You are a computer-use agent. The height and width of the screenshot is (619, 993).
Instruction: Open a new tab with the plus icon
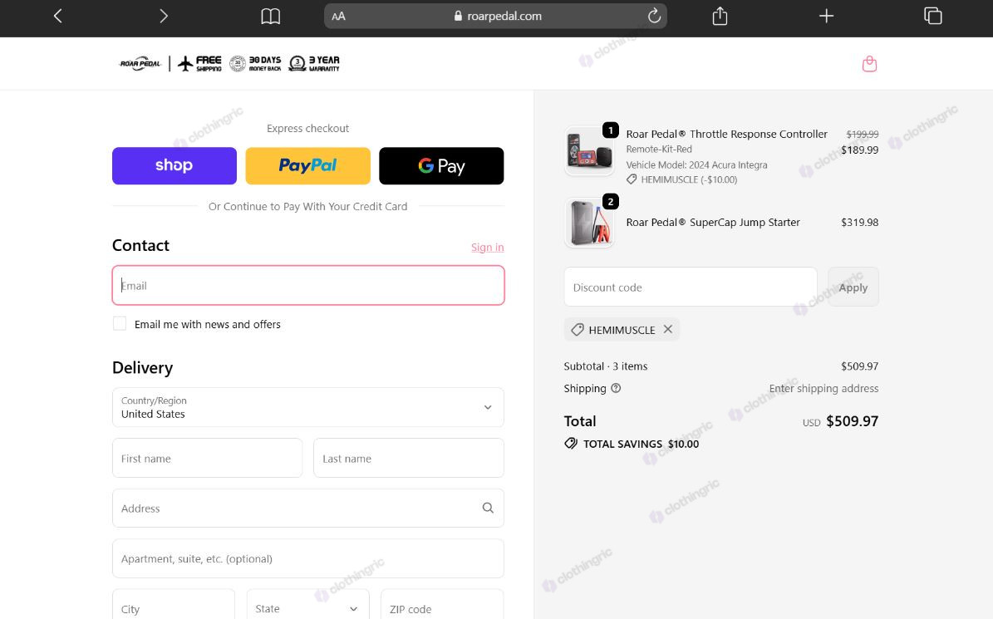tap(826, 16)
